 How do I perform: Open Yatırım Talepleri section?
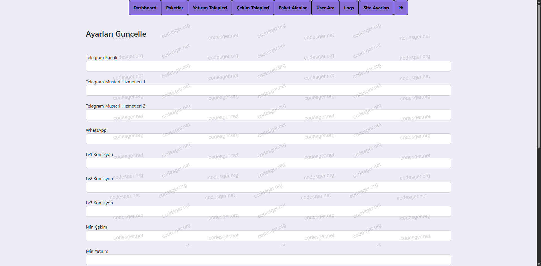[x=210, y=8]
